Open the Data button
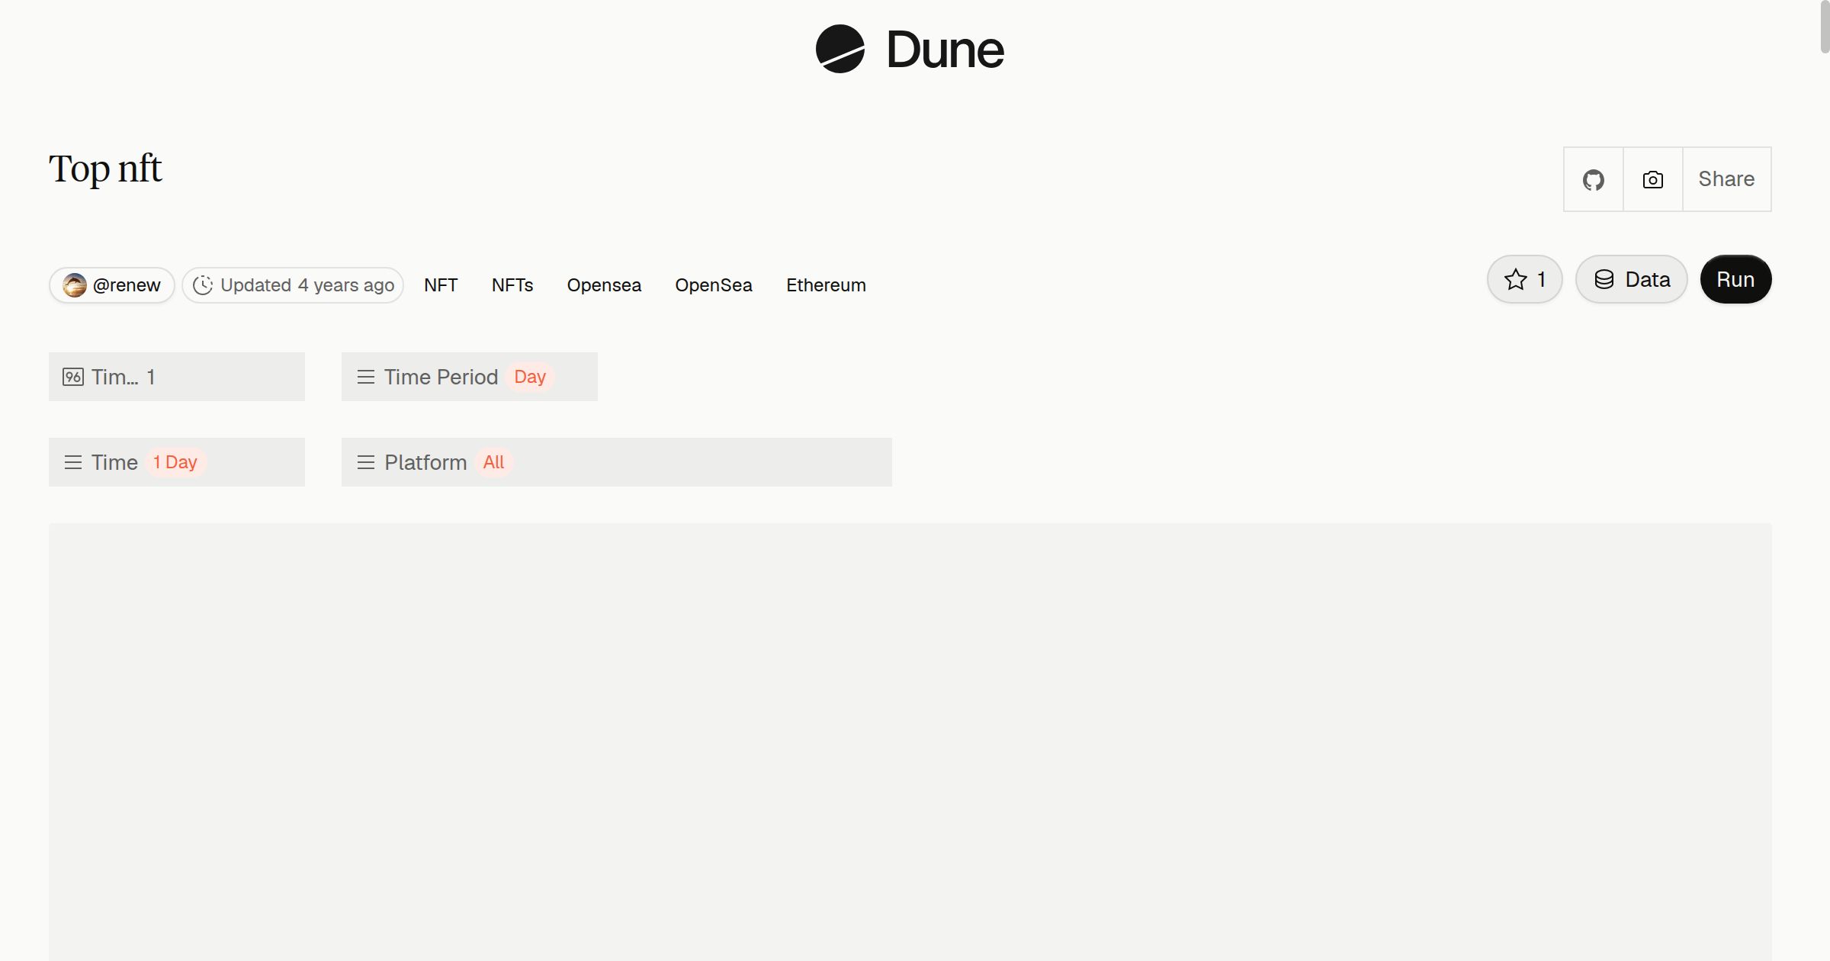Image resolution: width=1830 pixels, height=961 pixels. pyautogui.click(x=1632, y=279)
